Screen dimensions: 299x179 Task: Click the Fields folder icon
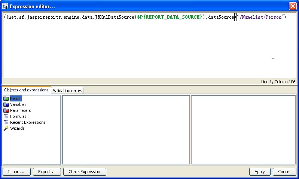[x=6, y=98]
